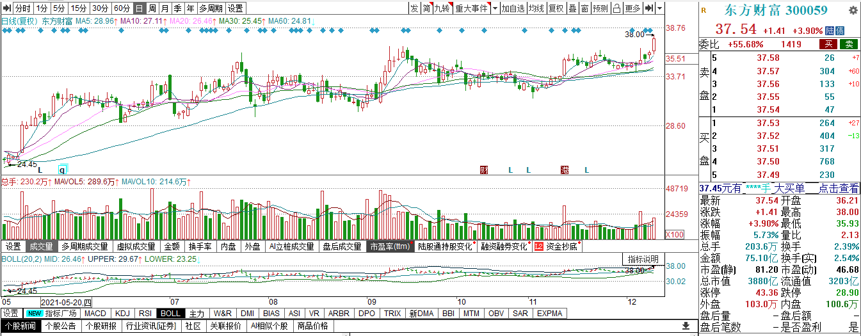
Task: Open the gear settings next to stock name
Action: (852, 10)
